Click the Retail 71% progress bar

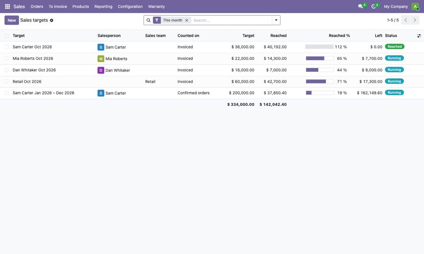tap(320, 81)
